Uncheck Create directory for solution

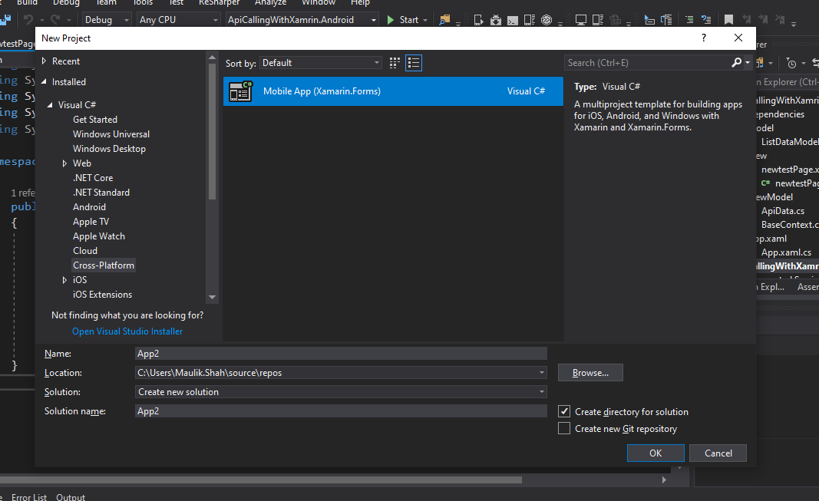coord(564,411)
